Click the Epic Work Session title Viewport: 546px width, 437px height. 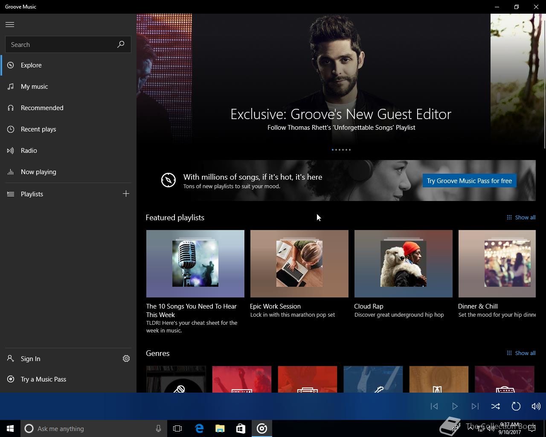[275, 306]
